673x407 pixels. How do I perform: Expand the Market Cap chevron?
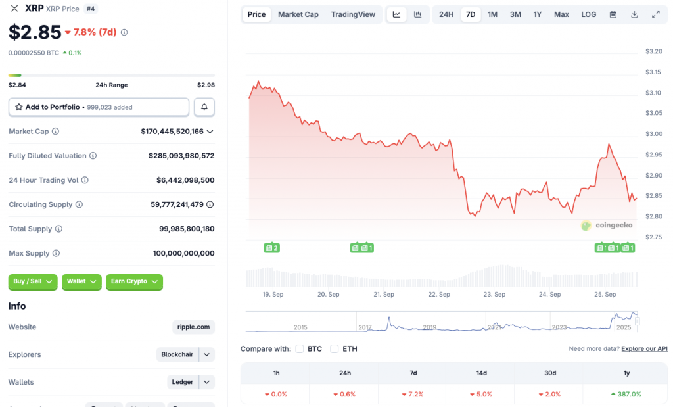click(x=210, y=132)
